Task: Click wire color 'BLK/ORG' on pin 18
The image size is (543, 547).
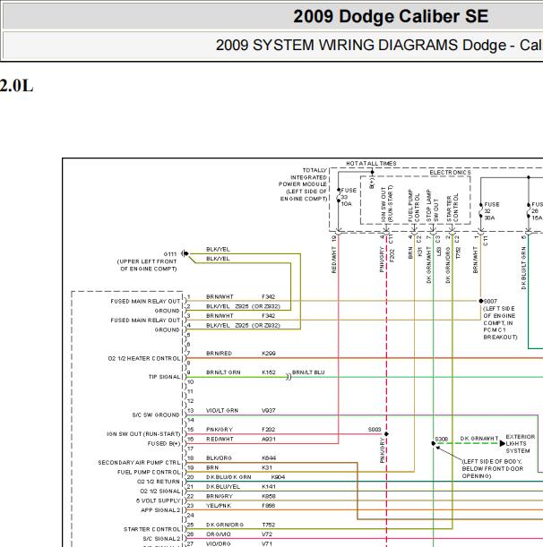Action: click(x=219, y=458)
